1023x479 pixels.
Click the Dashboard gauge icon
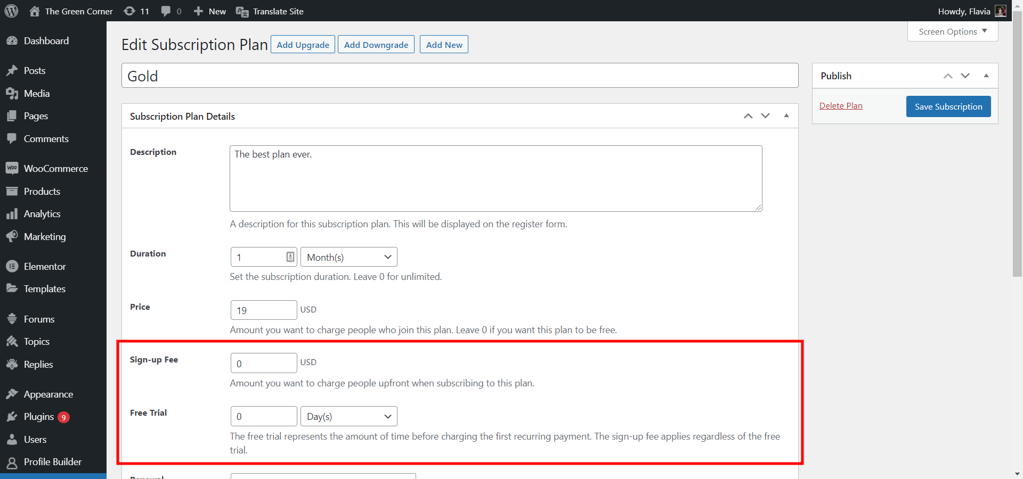point(12,41)
